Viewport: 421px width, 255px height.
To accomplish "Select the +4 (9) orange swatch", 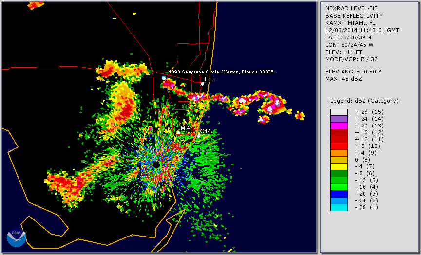I will [339, 153].
